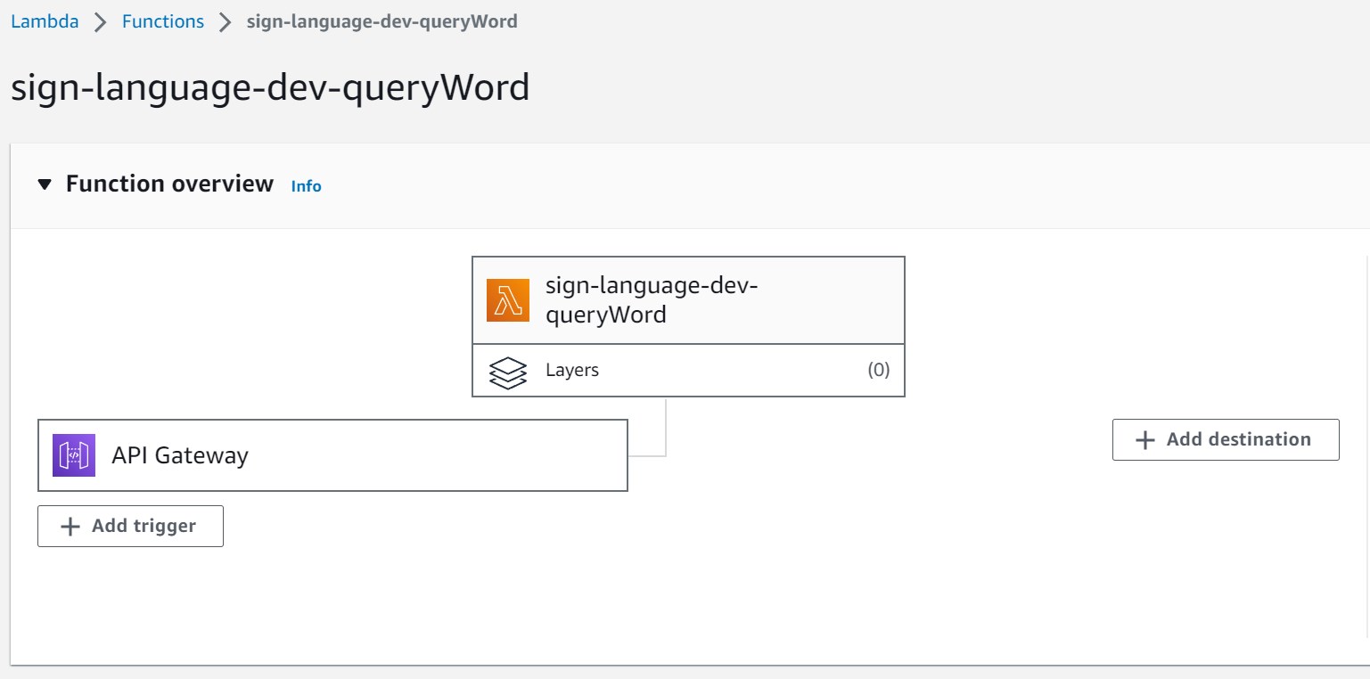This screenshot has width=1370, height=679.
Task: Click the sign-language-dev-queryWord breadcrumb item
Action: [381, 21]
